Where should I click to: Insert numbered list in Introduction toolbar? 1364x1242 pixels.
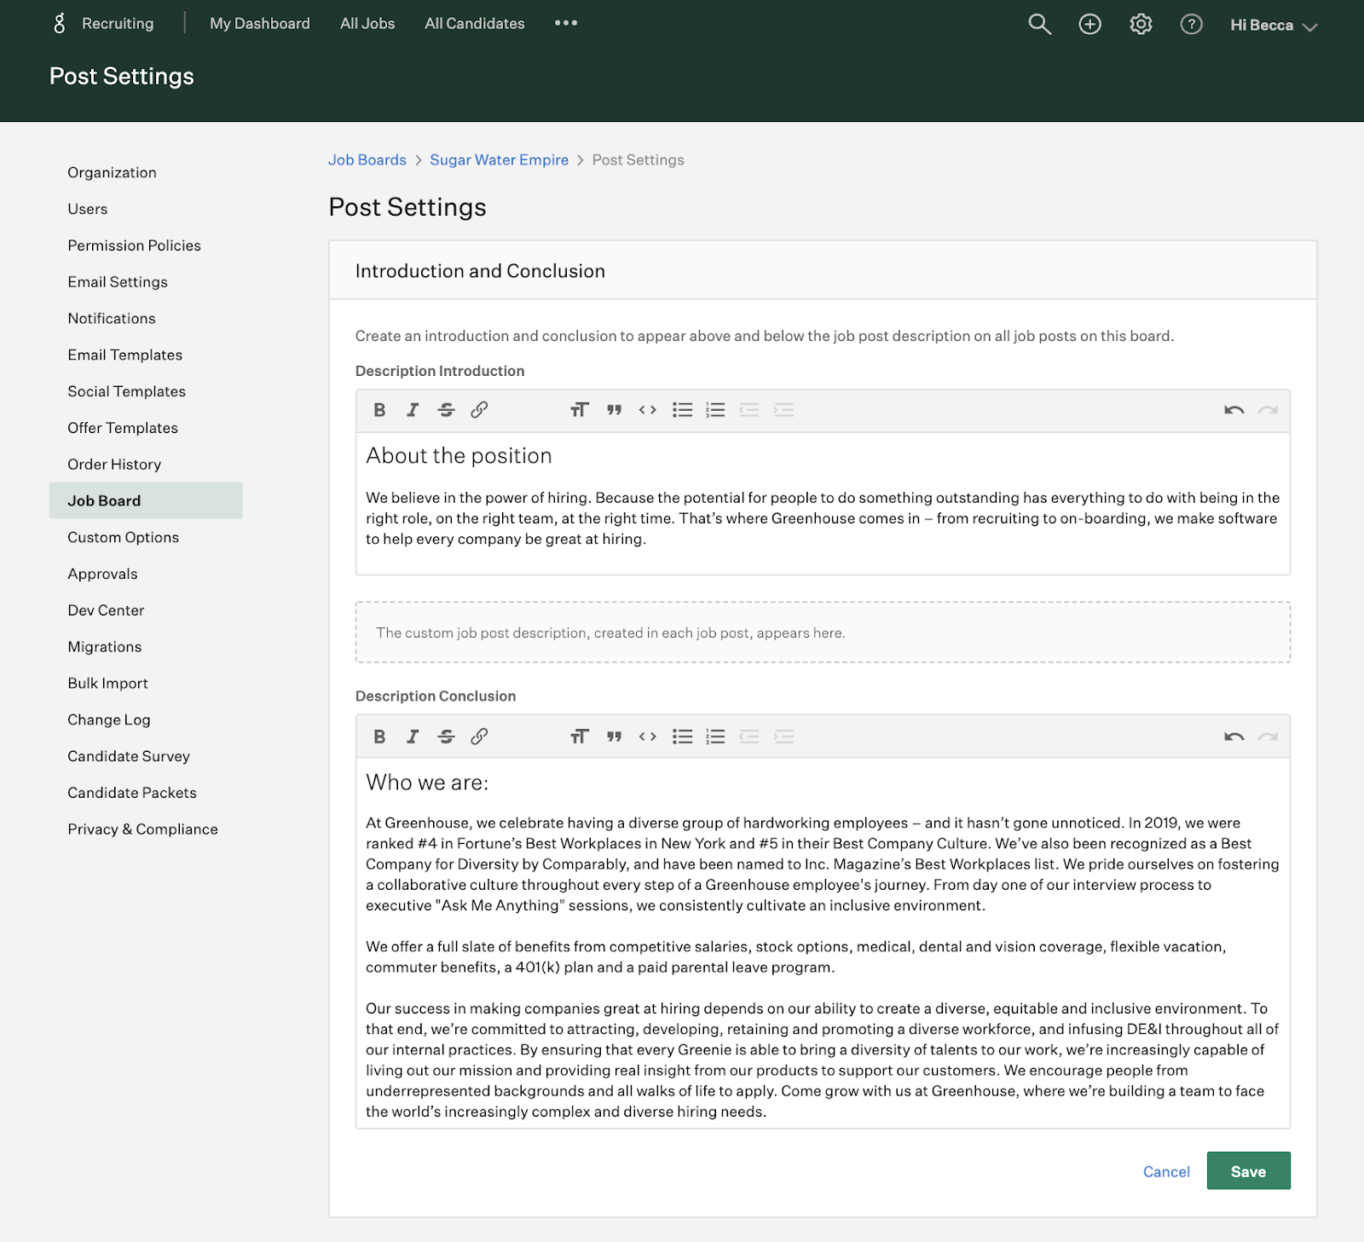point(715,410)
